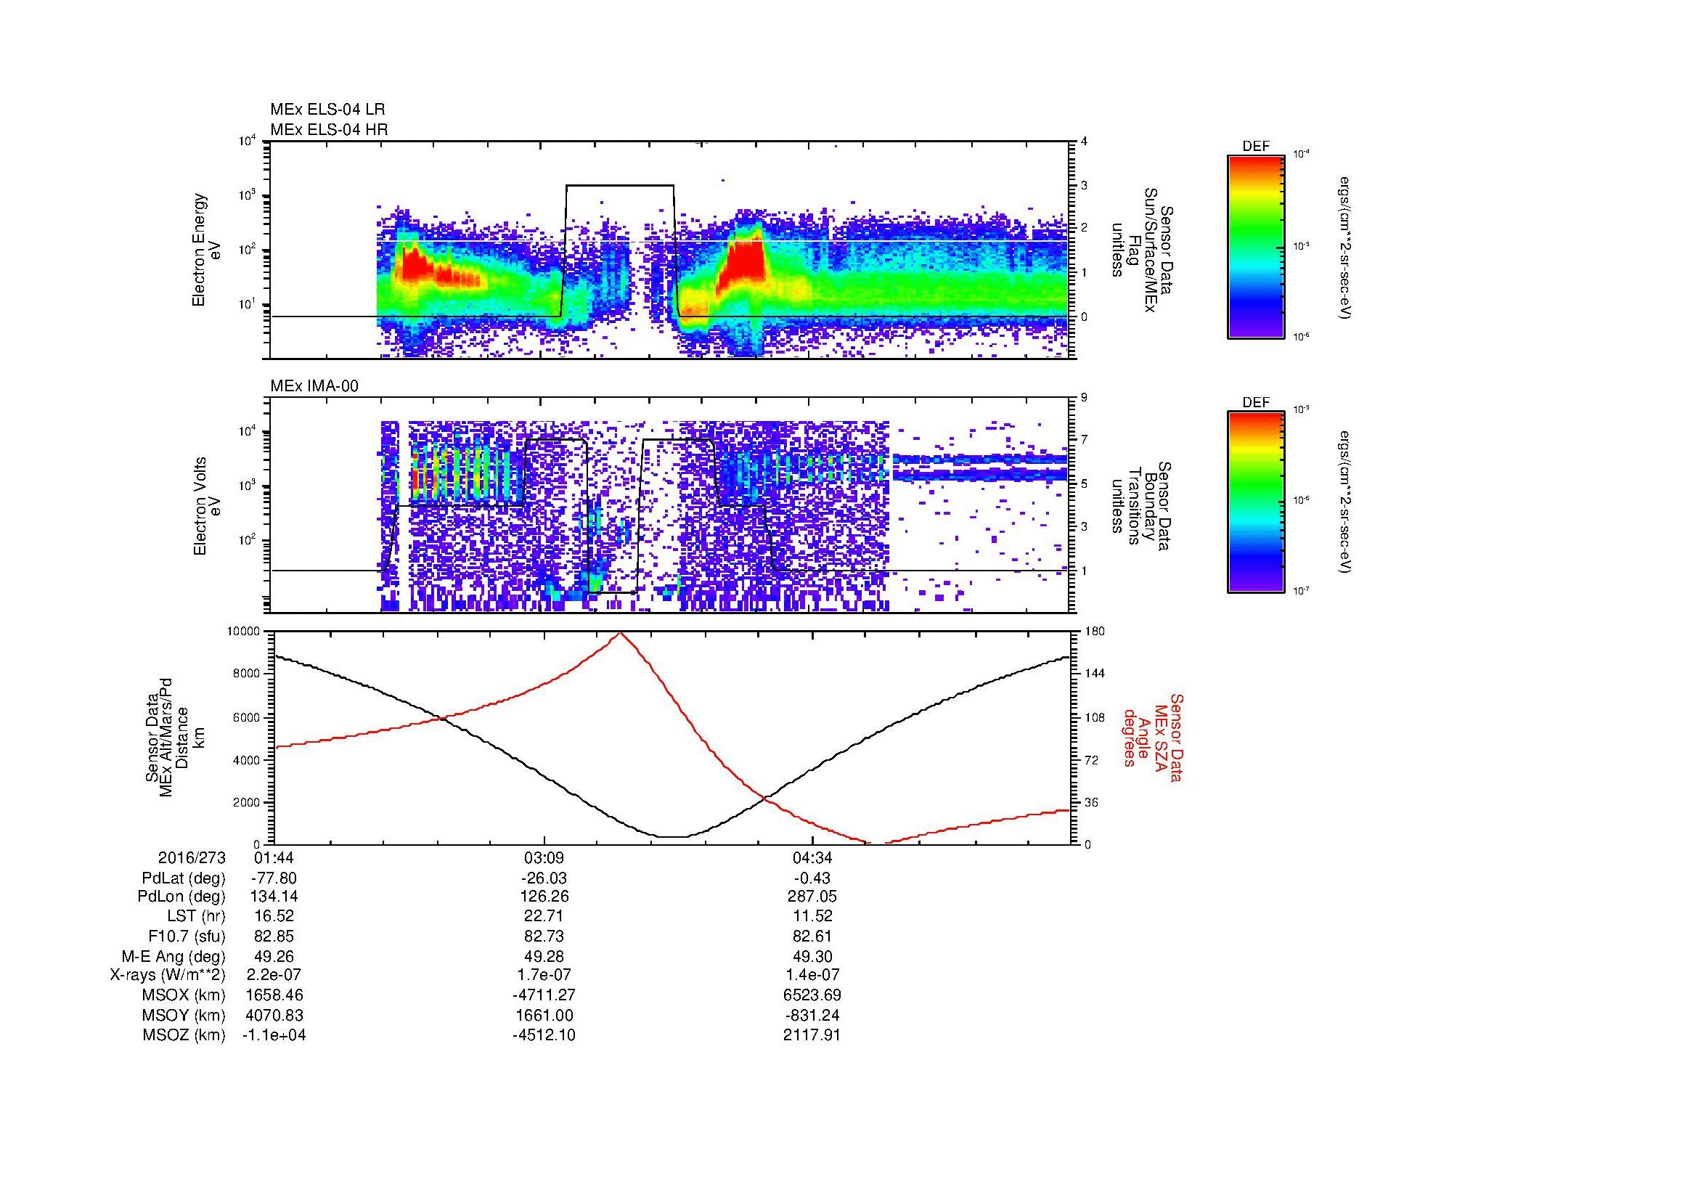Select the PdLat value '-0.43'
This screenshot has height=1200, width=1698.
(x=812, y=878)
